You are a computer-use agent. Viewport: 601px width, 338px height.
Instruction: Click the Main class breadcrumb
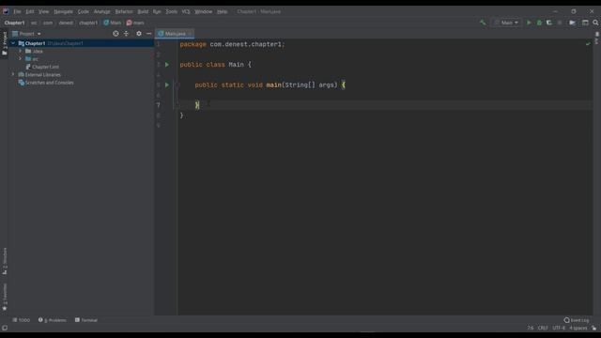[113, 23]
